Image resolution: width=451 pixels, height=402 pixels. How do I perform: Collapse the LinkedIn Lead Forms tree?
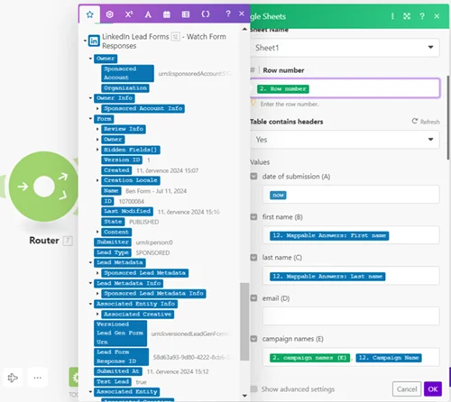[x=85, y=41]
